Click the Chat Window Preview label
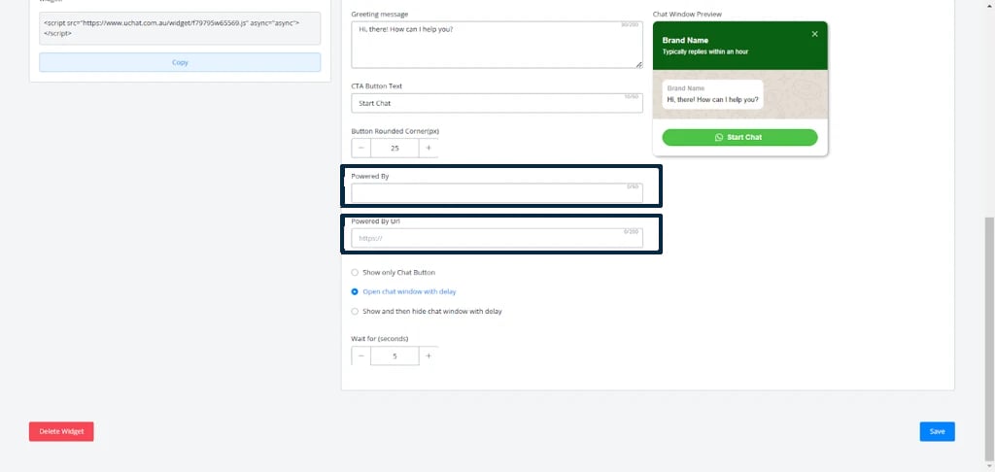 [687, 14]
